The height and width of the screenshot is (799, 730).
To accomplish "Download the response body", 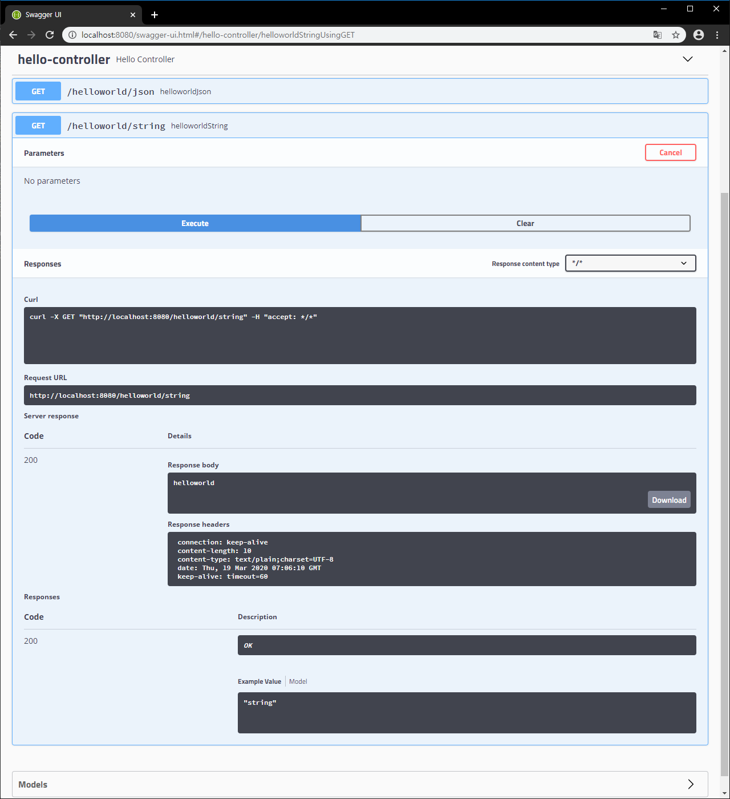I will [669, 500].
